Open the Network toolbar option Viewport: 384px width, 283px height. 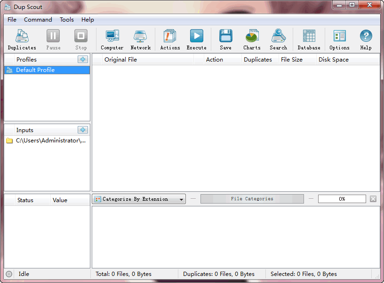point(140,39)
